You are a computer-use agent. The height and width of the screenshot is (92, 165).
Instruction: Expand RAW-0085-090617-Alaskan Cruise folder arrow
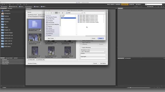tap(104, 17)
